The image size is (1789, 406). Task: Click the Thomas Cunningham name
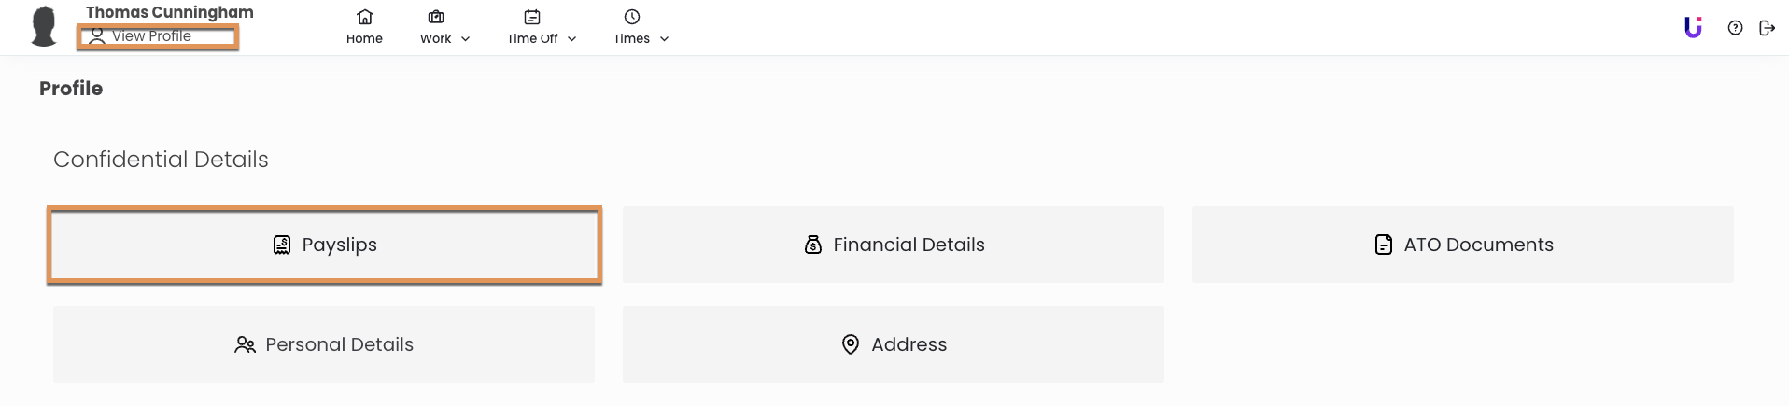pyautogui.click(x=170, y=12)
